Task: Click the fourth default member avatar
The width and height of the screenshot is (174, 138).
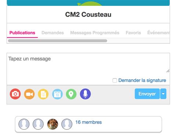Action: tap(67, 124)
